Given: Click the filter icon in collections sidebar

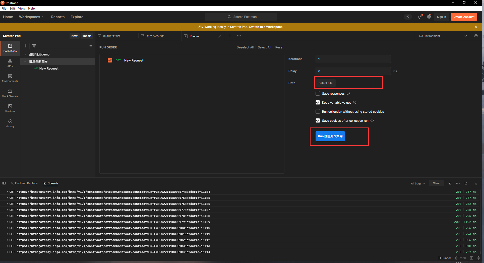Looking at the screenshot, I should 34,46.
